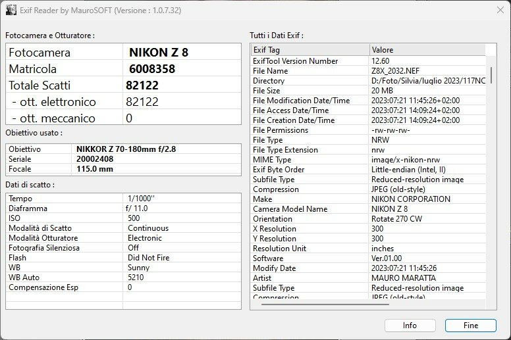The image size is (511, 340).
Task: Click file size value '20 MB'
Action: click(x=382, y=91)
